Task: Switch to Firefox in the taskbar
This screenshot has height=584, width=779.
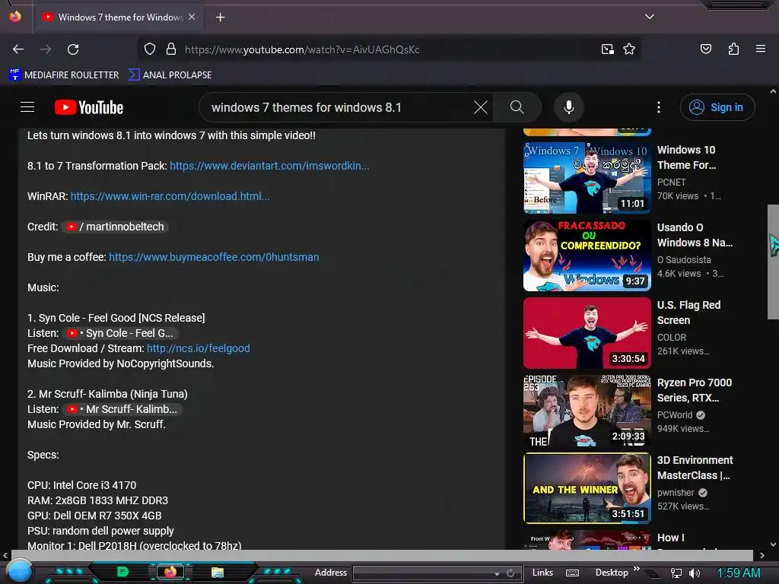Action: click(x=170, y=572)
